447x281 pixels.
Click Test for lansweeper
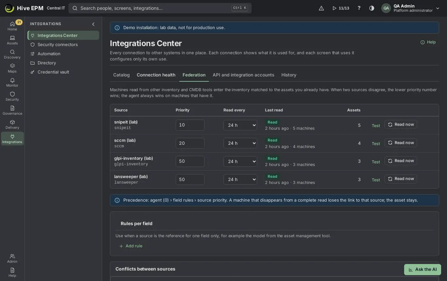[376, 180]
